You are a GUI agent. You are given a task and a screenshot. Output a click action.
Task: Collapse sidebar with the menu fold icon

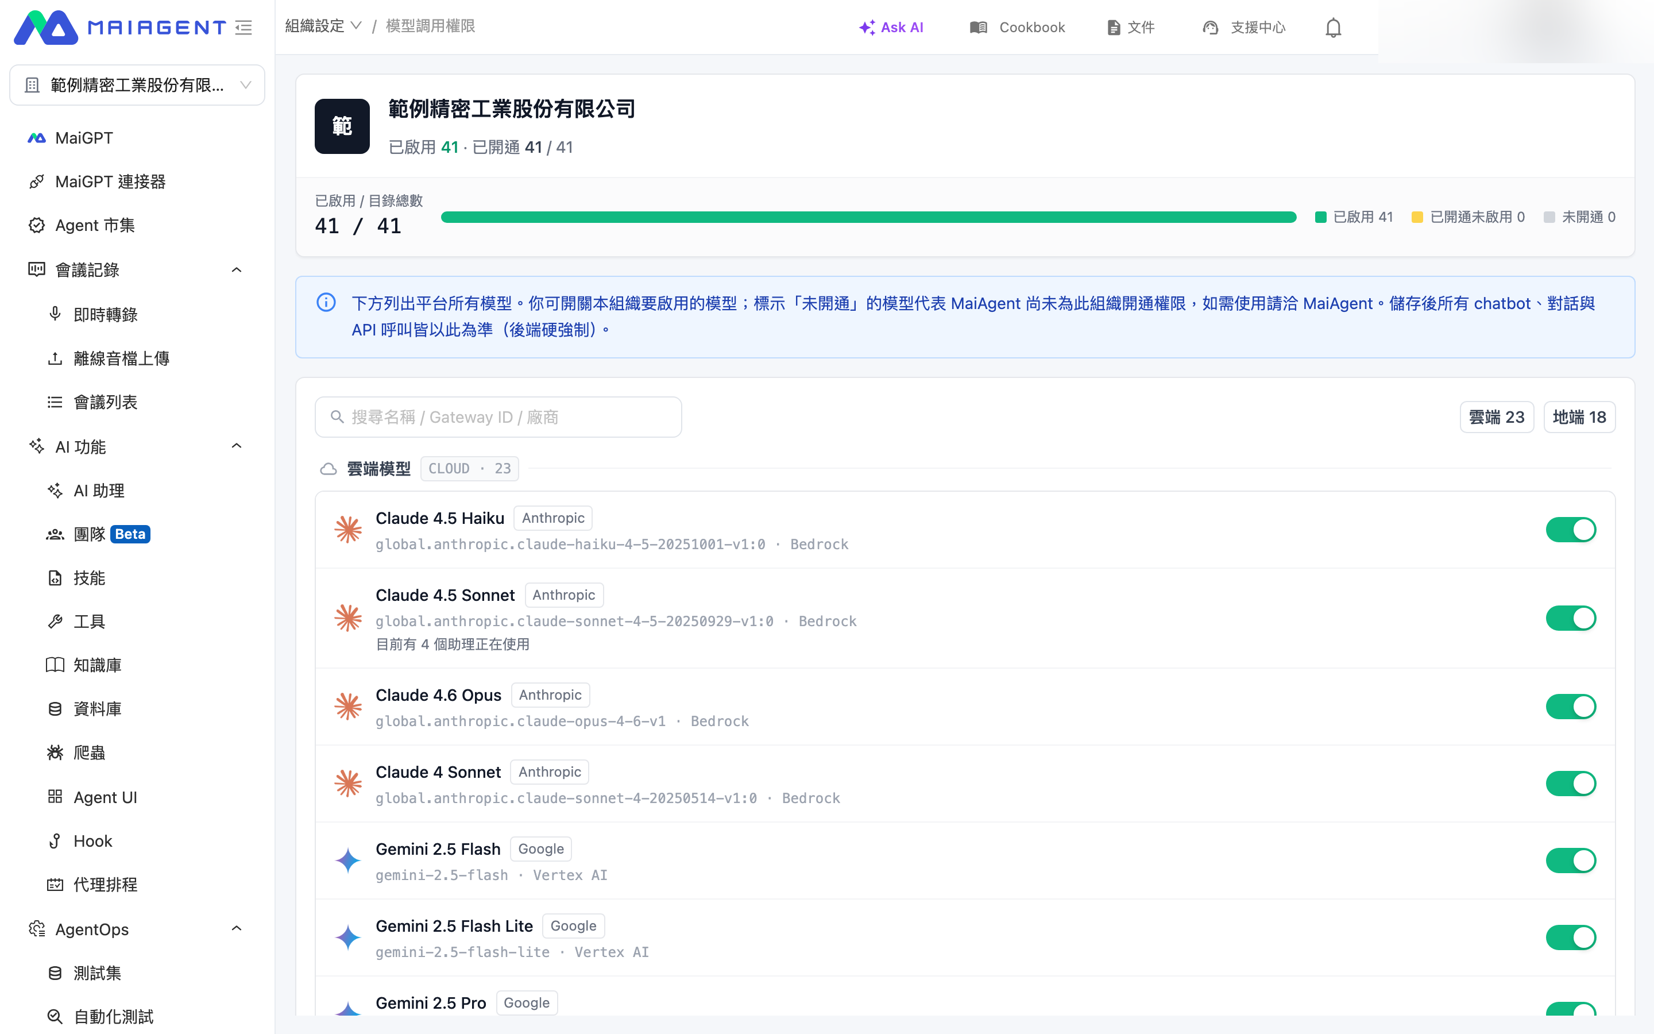point(244,28)
